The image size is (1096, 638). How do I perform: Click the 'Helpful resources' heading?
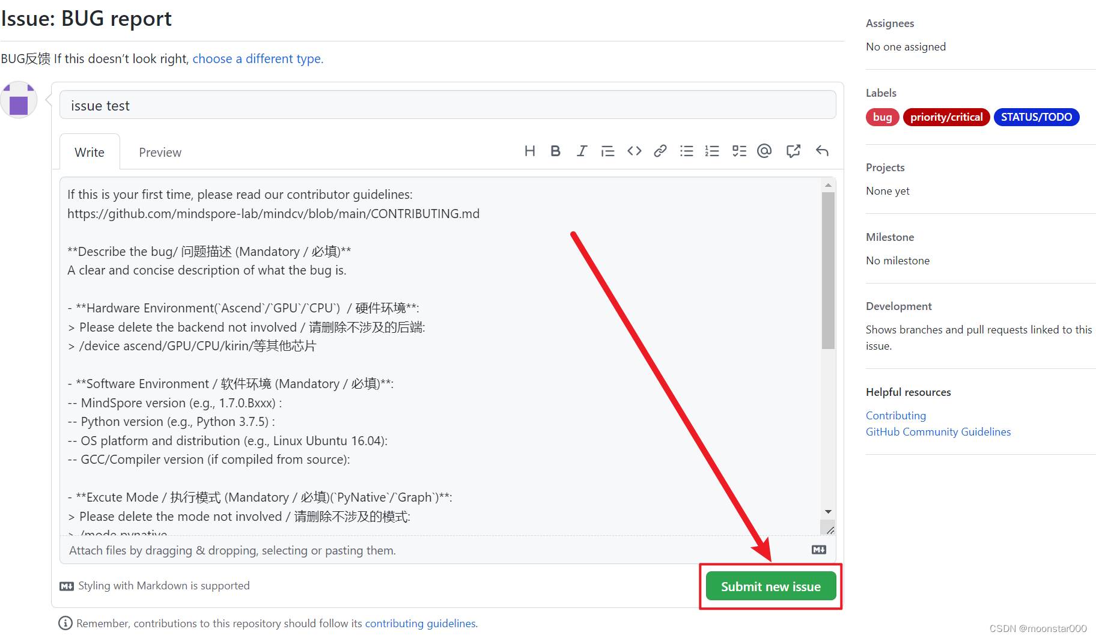point(908,392)
